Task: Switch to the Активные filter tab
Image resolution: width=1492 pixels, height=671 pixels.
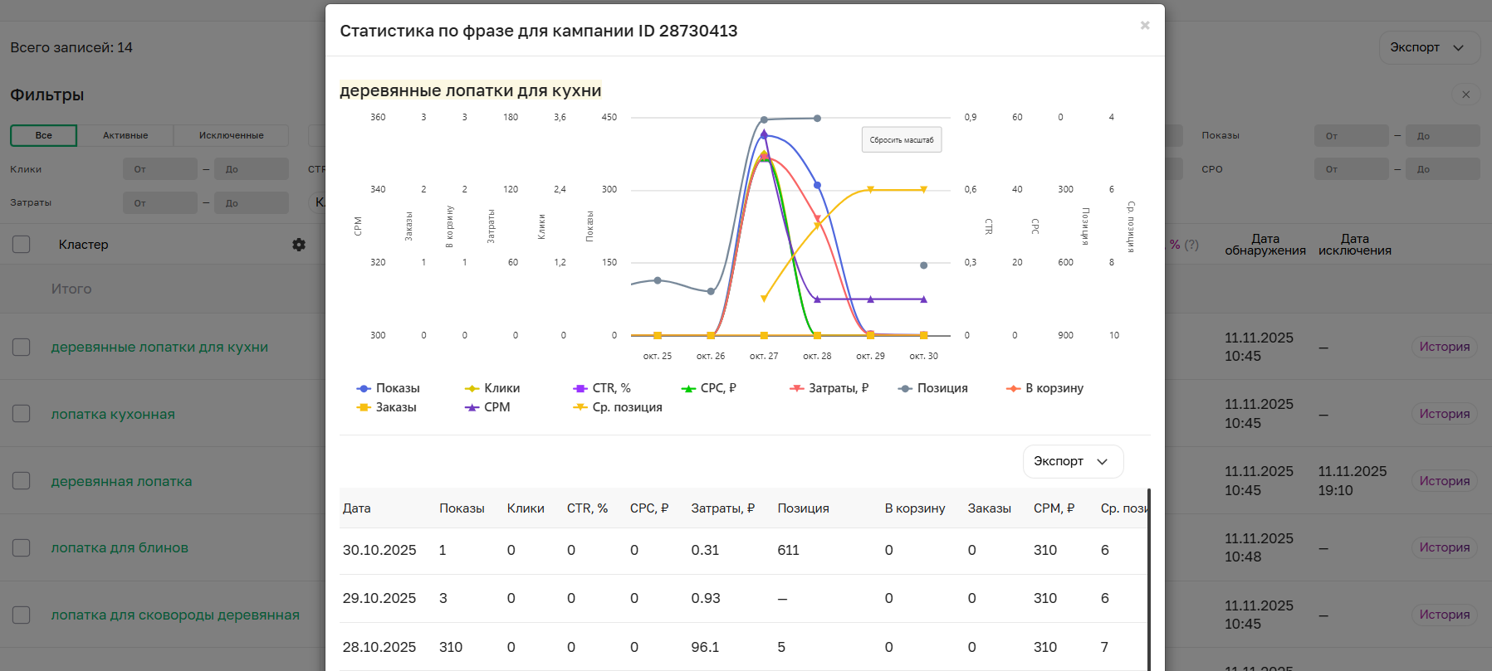Action: (125, 135)
